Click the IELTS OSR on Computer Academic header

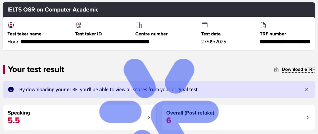[x=53, y=10]
